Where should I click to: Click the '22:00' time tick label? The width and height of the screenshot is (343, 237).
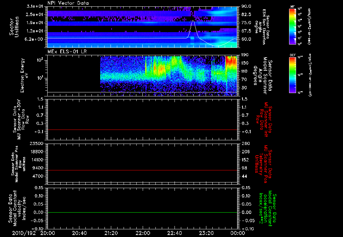point(143,233)
